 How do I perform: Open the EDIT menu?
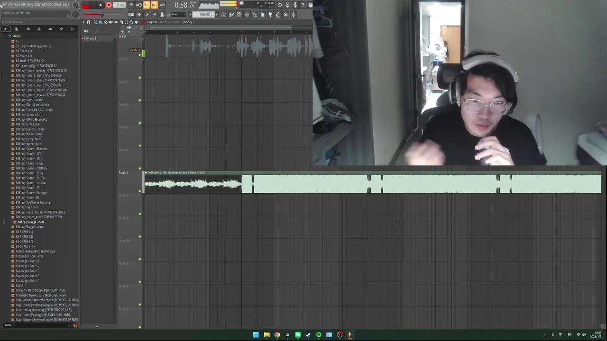pyautogui.click(x=11, y=5)
